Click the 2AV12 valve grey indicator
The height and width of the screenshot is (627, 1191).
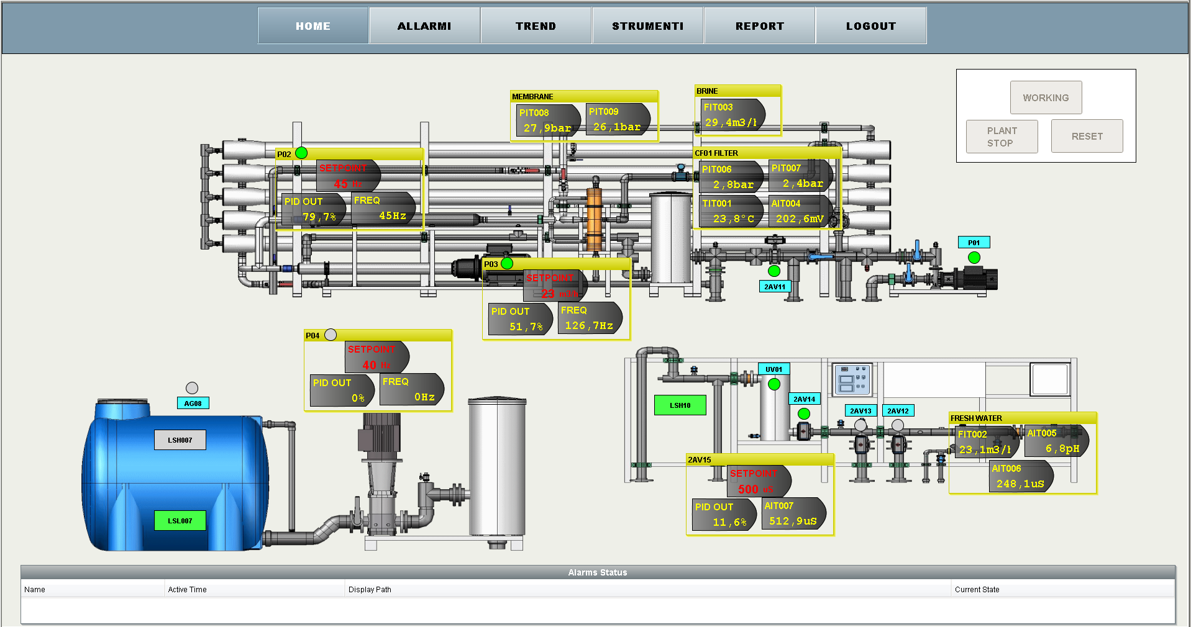pos(898,425)
